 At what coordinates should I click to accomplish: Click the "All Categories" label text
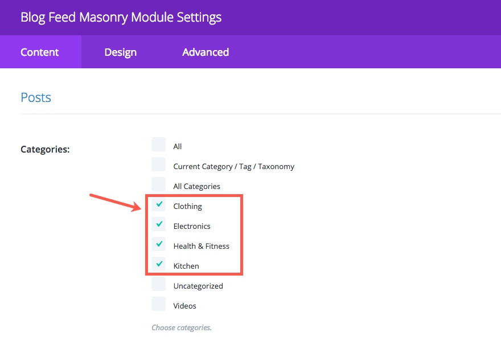point(196,187)
